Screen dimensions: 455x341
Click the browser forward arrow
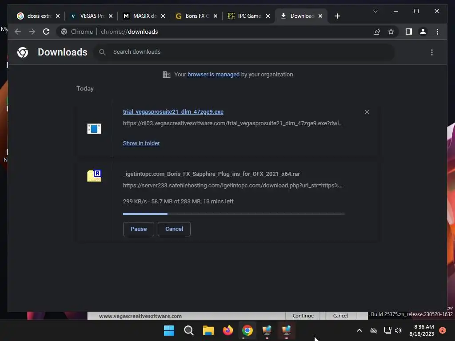(x=32, y=32)
